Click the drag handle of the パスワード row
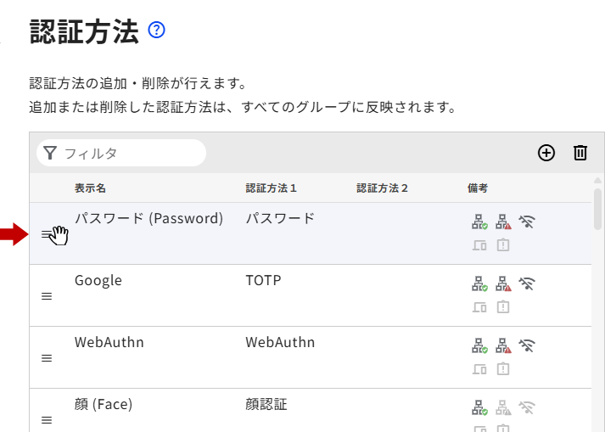Screen dimensions: 605x432 click(x=47, y=234)
